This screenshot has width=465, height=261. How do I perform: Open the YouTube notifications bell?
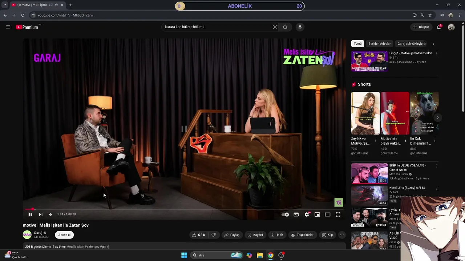pyautogui.click(x=439, y=27)
